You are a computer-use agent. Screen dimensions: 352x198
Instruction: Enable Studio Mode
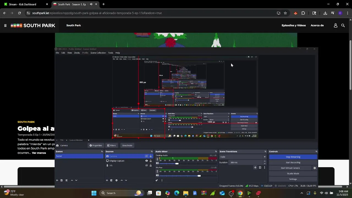tap(293, 174)
